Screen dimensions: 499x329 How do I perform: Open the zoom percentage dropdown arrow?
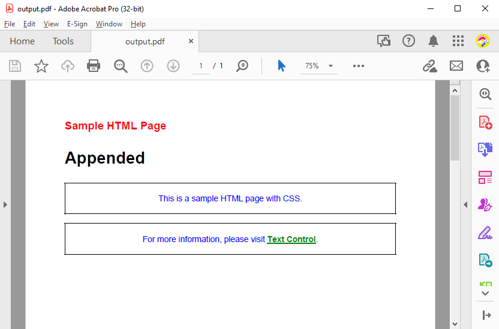[x=330, y=66]
